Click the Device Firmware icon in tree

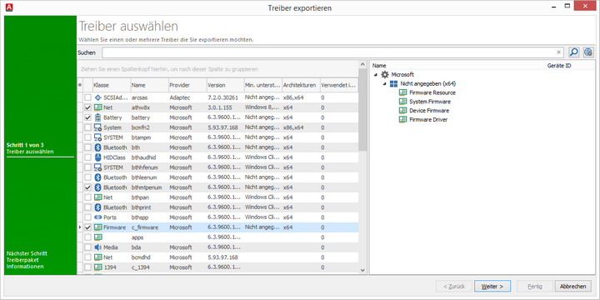click(402, 111)
